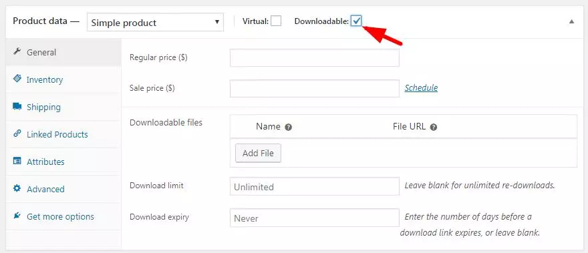Open the Get more options tab

tap(63, 216)
